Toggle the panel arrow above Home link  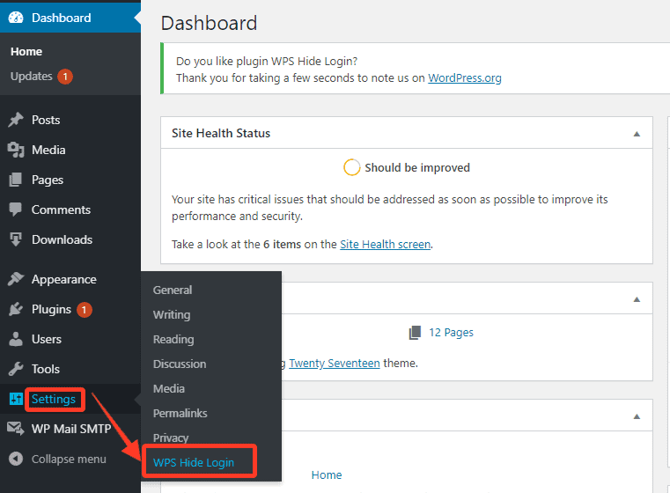pyautogui.click(x=637, y=416)
